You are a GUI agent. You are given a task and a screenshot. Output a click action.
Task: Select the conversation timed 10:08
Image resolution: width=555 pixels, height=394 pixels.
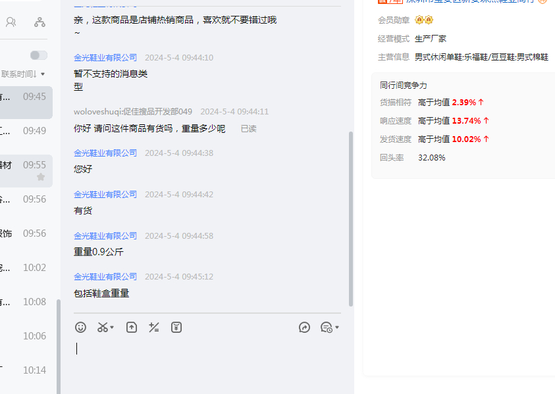(x=26, y=308)
